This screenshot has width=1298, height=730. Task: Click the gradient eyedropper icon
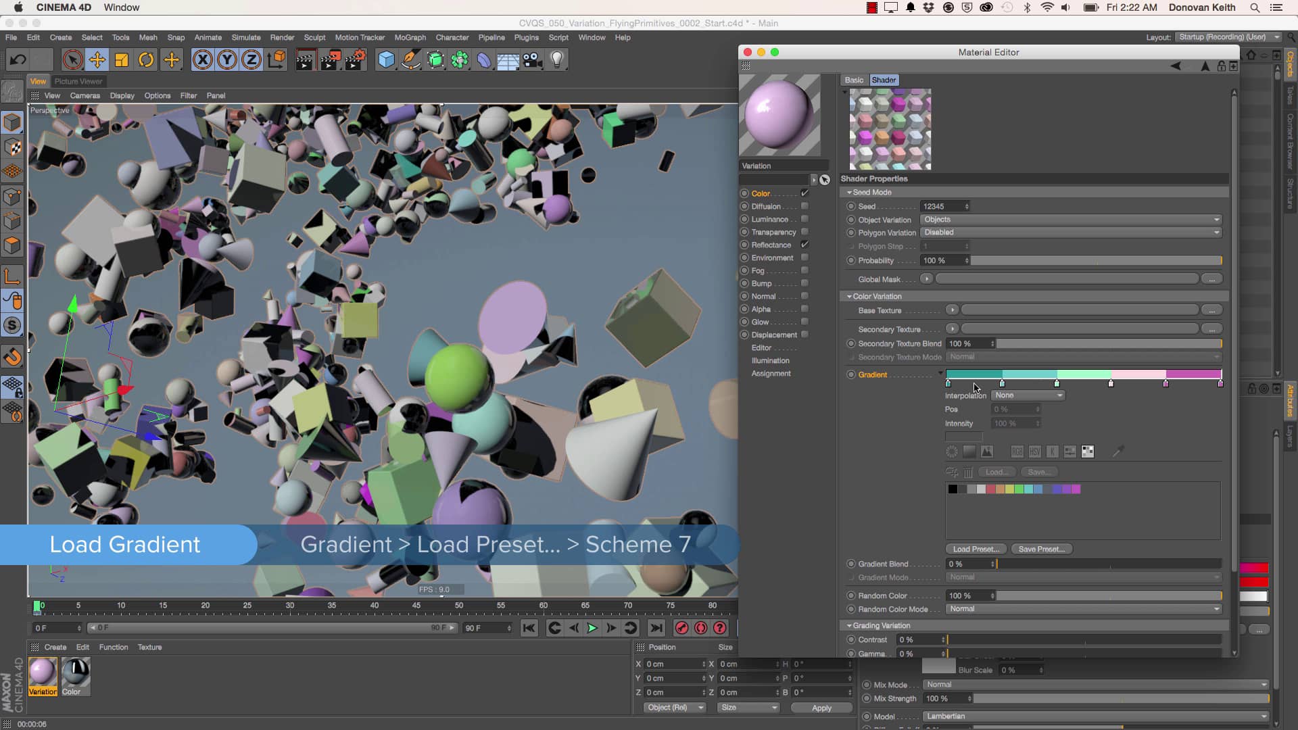(1118, 452)
